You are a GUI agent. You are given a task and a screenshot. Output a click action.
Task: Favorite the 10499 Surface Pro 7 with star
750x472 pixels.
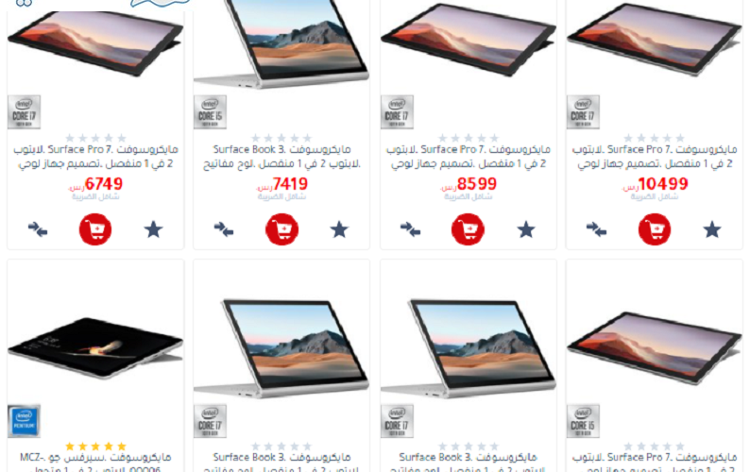(x=711, y=229)
